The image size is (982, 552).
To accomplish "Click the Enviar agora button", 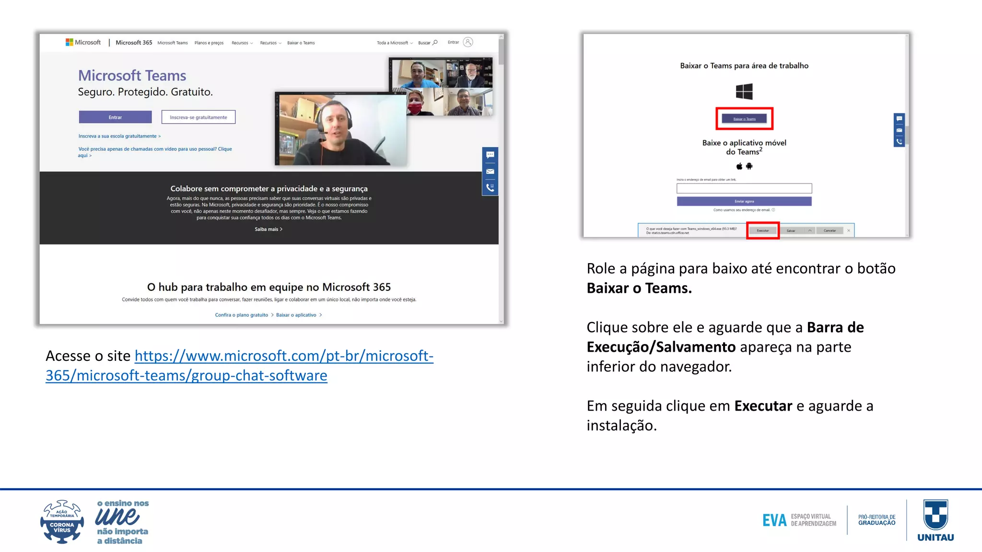I will [744, 201].
